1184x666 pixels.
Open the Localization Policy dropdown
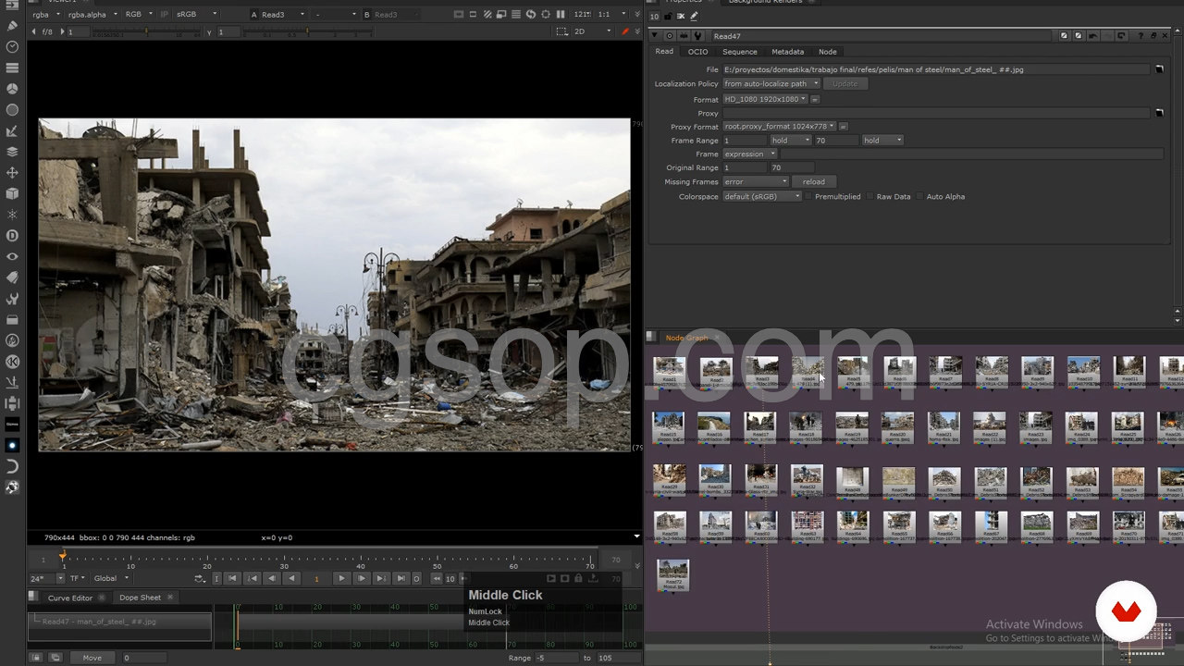coord(771,83)
